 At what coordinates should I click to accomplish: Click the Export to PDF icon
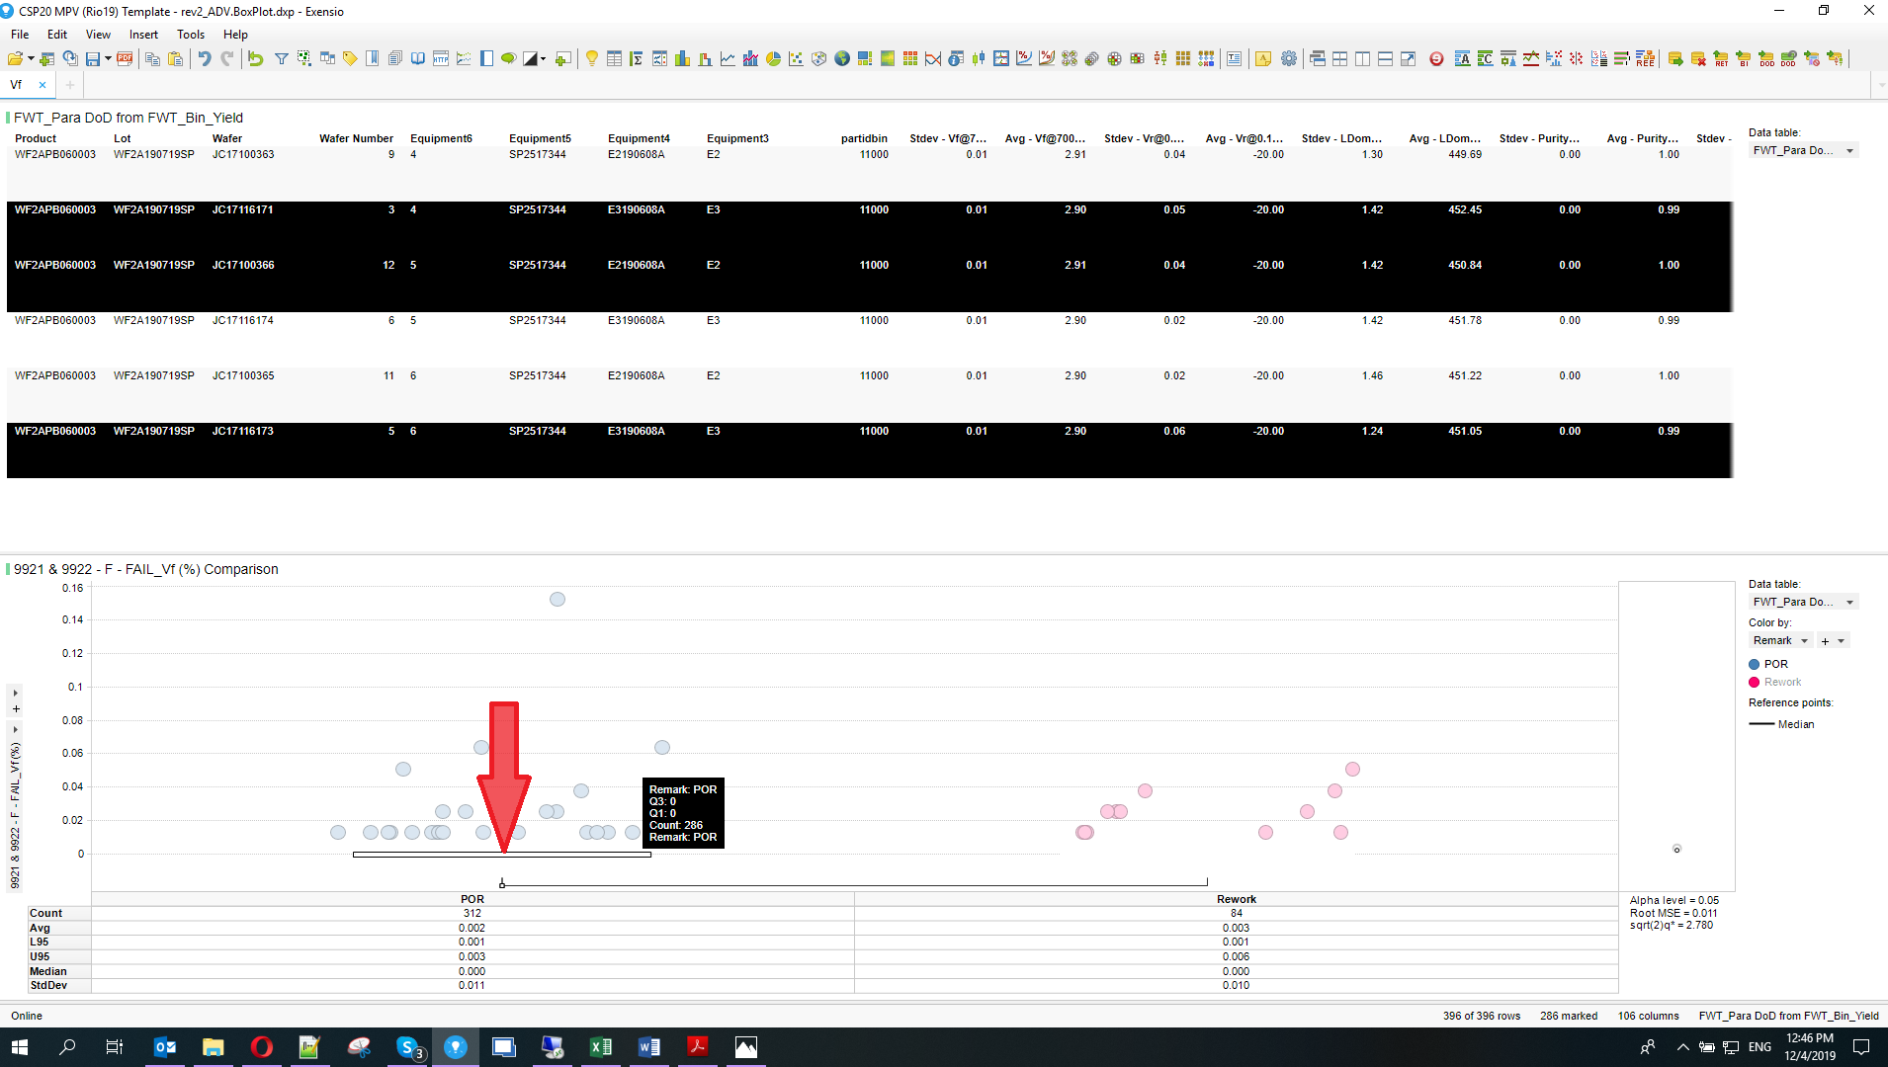point(125,59)
